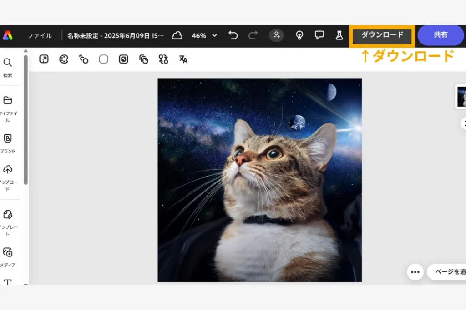
Task: Open the ファイル menu
Action: [39, 35]
